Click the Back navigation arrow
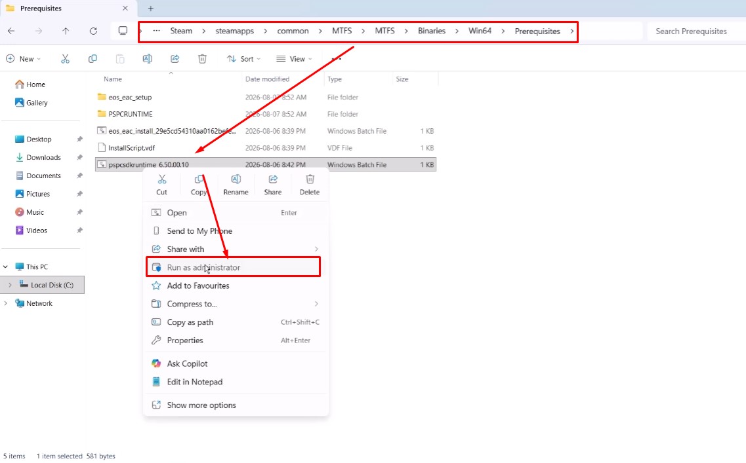This screenshot has width=746, height=463. pyautogui.click(x=11, y=31)
